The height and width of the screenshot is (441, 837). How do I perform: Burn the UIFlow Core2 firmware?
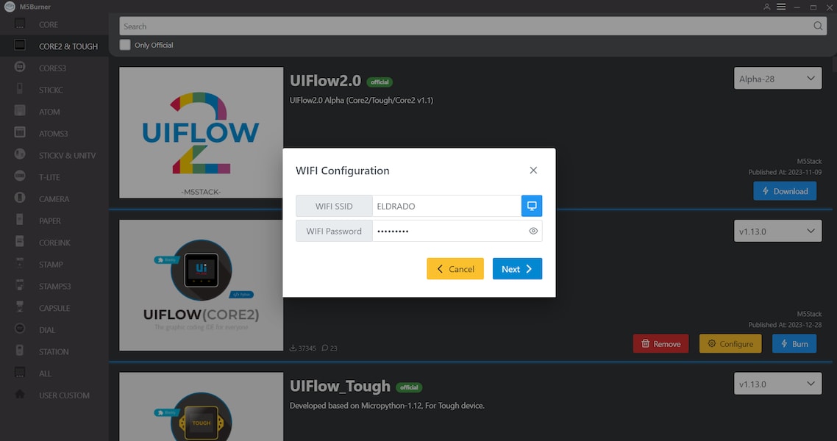pyautogui.click(x=794, y=344)
